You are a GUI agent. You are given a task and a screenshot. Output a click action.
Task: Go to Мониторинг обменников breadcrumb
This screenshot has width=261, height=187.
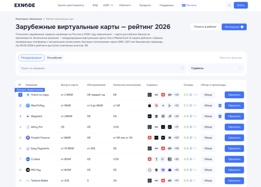point(29,19)
